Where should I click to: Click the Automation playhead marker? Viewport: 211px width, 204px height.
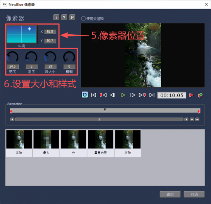(x=105, y=109)
